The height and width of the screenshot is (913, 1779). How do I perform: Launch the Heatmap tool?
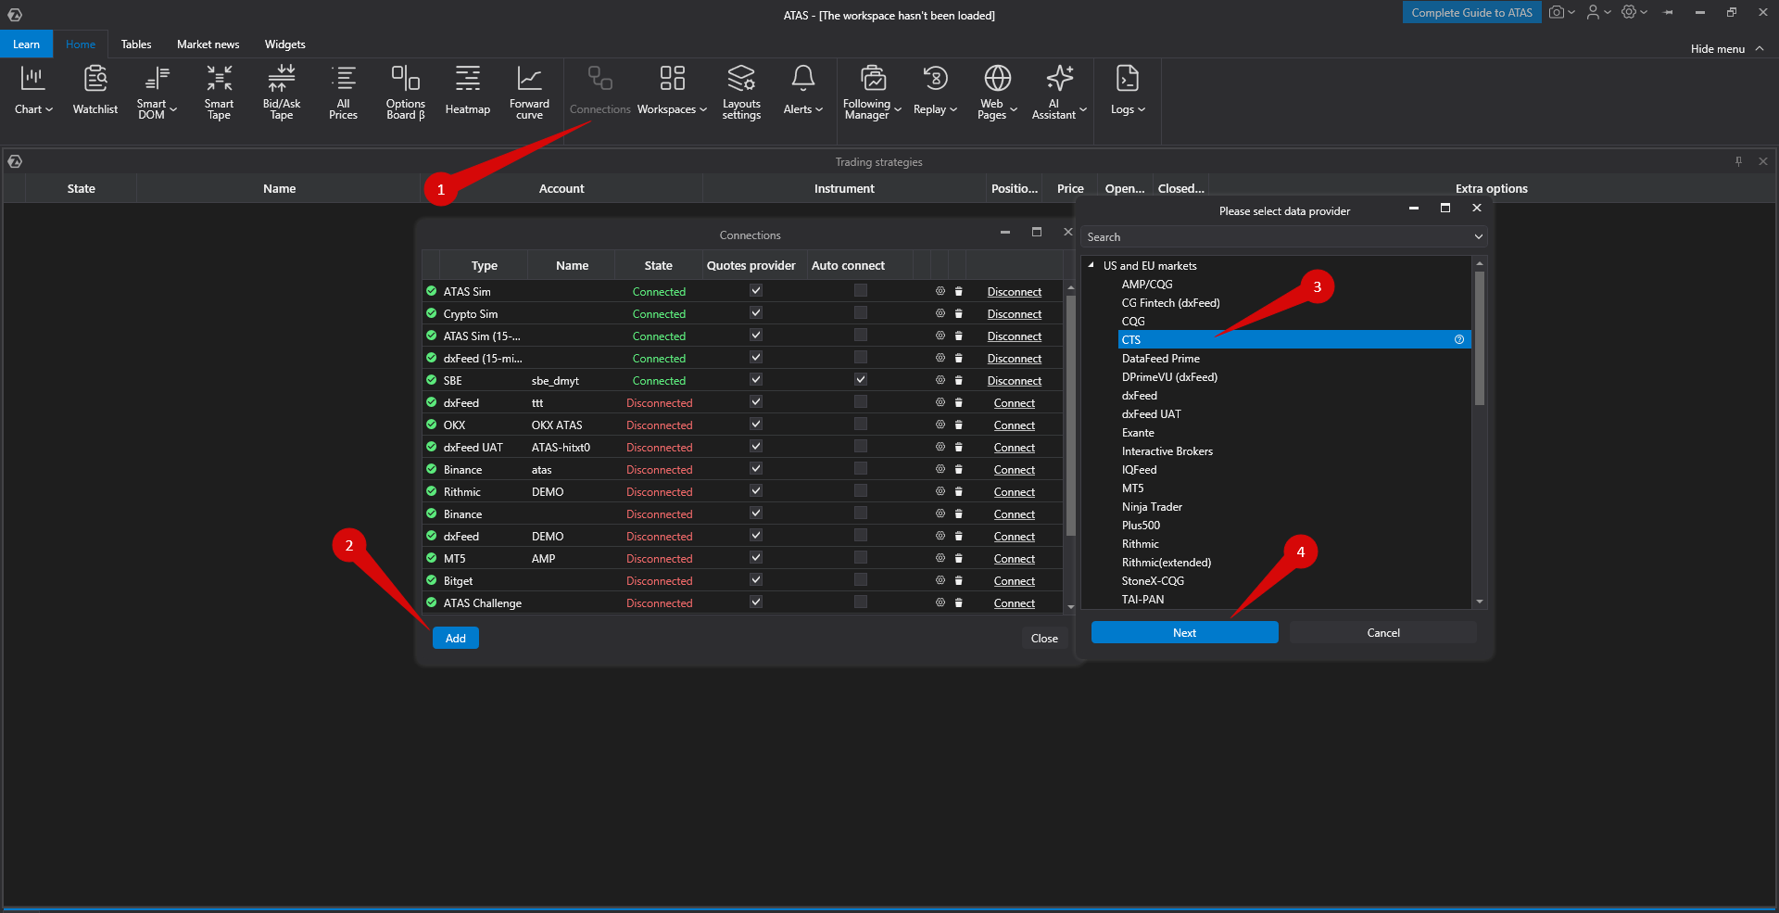[468, 91]
